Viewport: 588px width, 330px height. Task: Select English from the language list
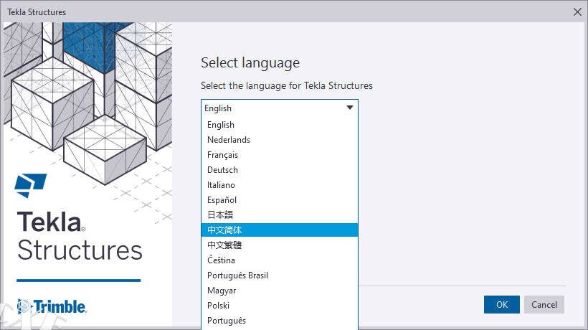(x=221, y=125)
